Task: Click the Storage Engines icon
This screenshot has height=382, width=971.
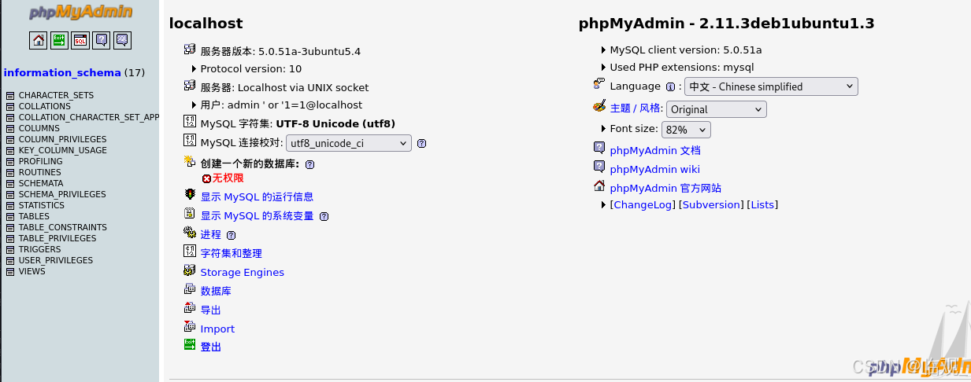Action: coord(189,270)
